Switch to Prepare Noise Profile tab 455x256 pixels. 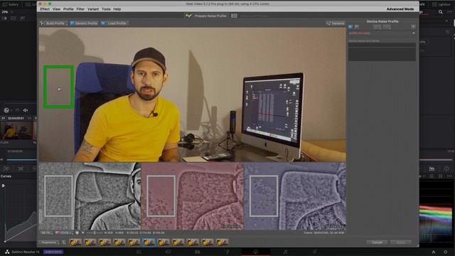(x=206, y=16)
